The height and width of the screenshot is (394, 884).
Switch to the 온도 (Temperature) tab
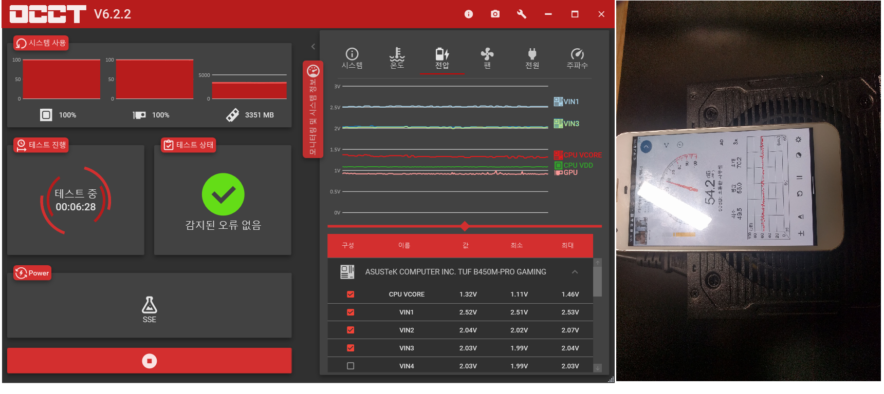pyautogui.click(x=397, y=58)
